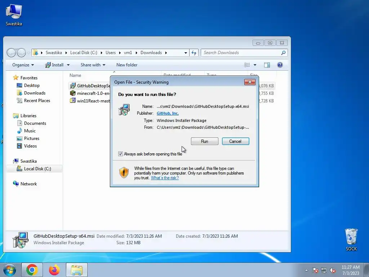
Task: Open the GitHub, Inc. publisher link
Action: pos(168,113)
